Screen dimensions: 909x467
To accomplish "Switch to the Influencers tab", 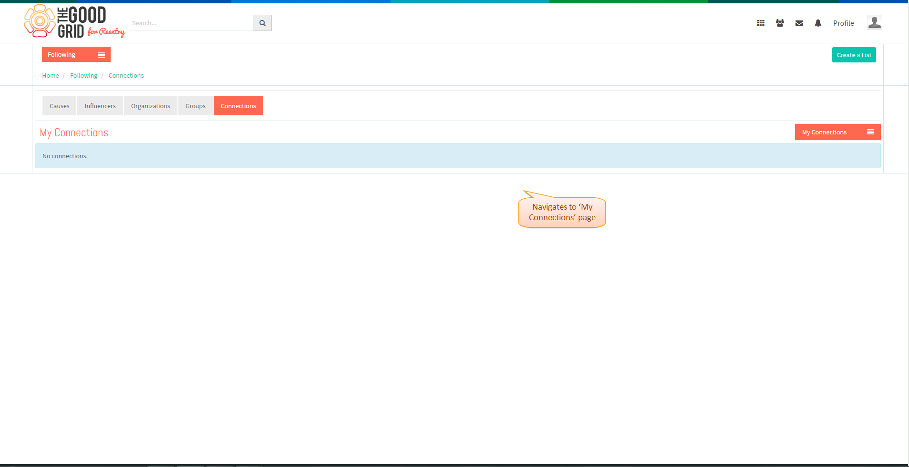I will 100,106.
